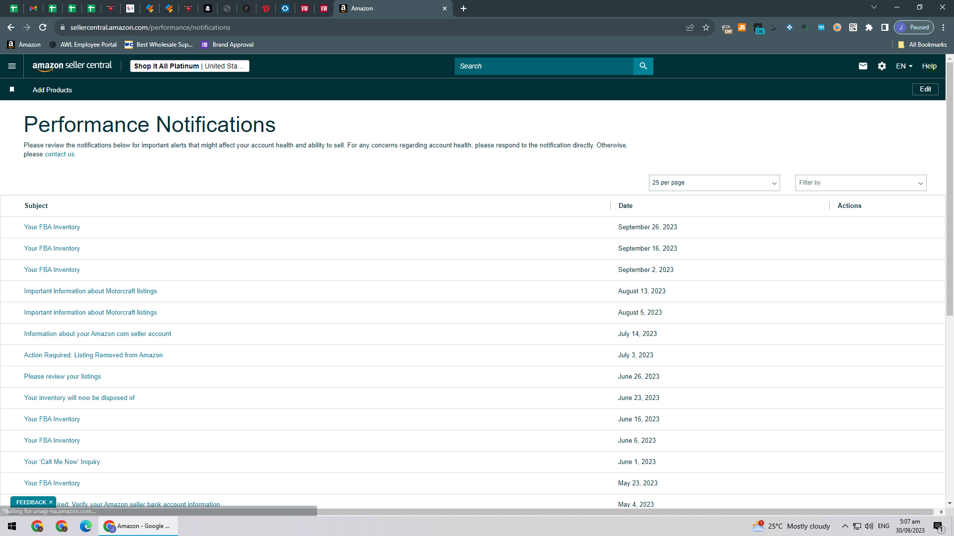Click the Seller Central search field
Viewport: 954px width, 536px height.
[x=544, y=66]
